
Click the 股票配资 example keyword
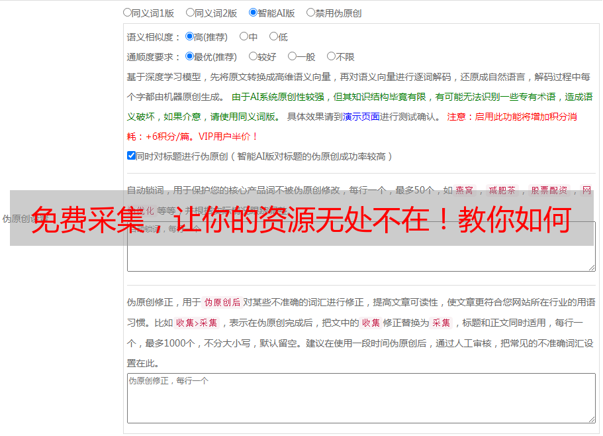click(549, 190)
